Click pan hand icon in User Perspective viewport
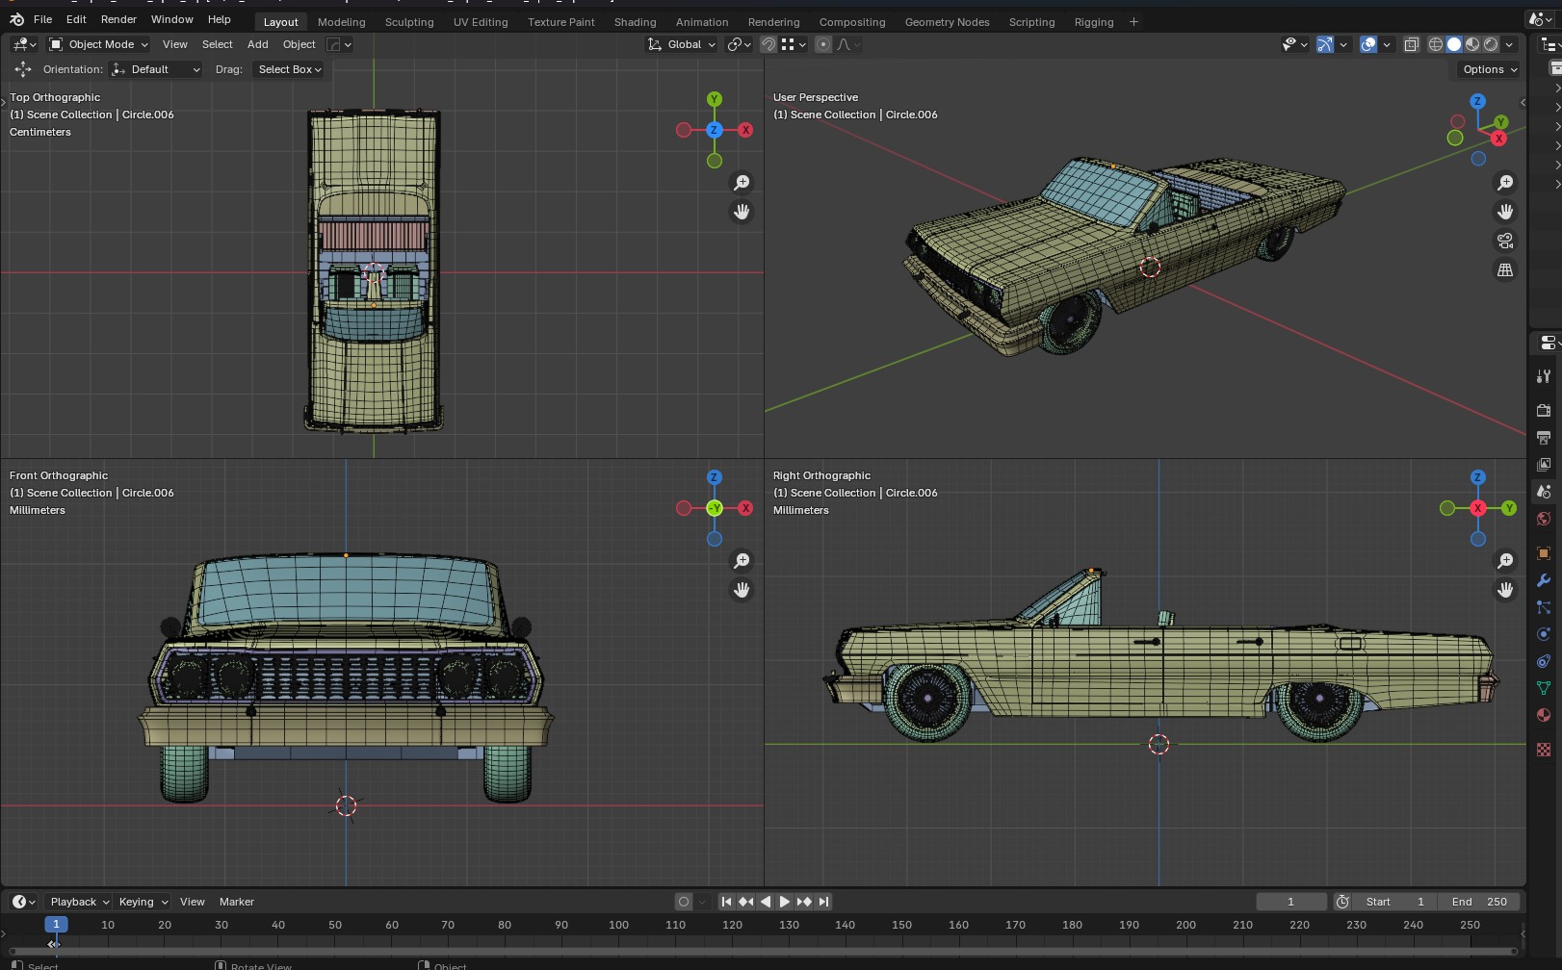This screenshot has width=1562, height=970. (x=1505, y=212)
